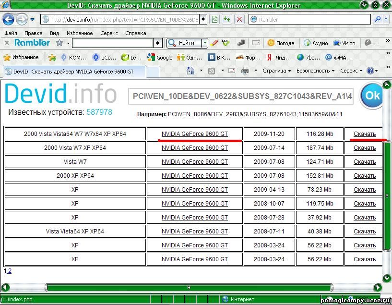Open the Le... bookmark in favorites bar
Viewport: 392px width, 305px height.
pos(131,58)
